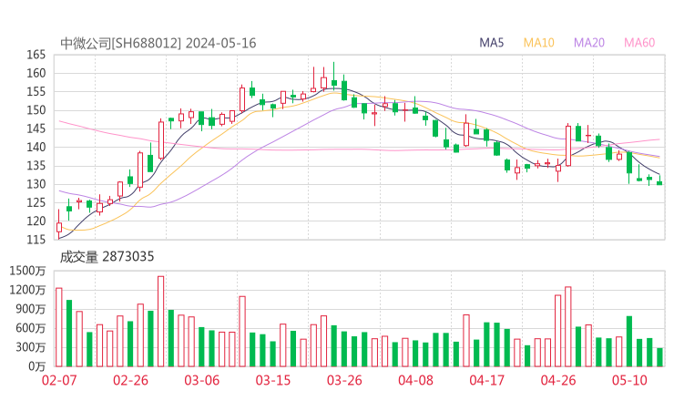This screenshot has height=401, width=674.
Task: Click the MA10 legend label
Action: click(538, 43)
